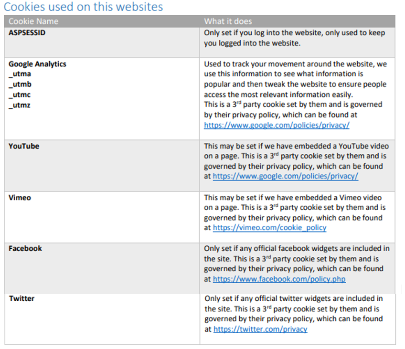Open the Facebook policy.php link
The width and height of the screenshot is (405, 349).
pos(279,279)
